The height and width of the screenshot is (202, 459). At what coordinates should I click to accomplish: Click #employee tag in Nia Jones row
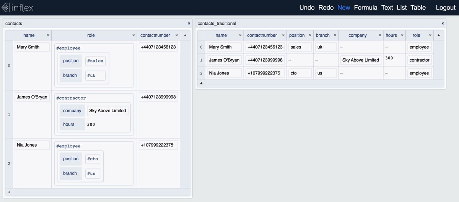click(x=68, y=146)
